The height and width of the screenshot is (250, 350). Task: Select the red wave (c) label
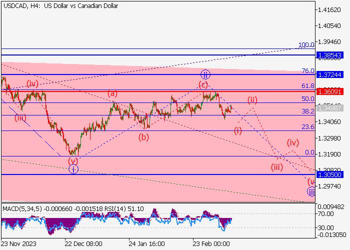[203, 84]
